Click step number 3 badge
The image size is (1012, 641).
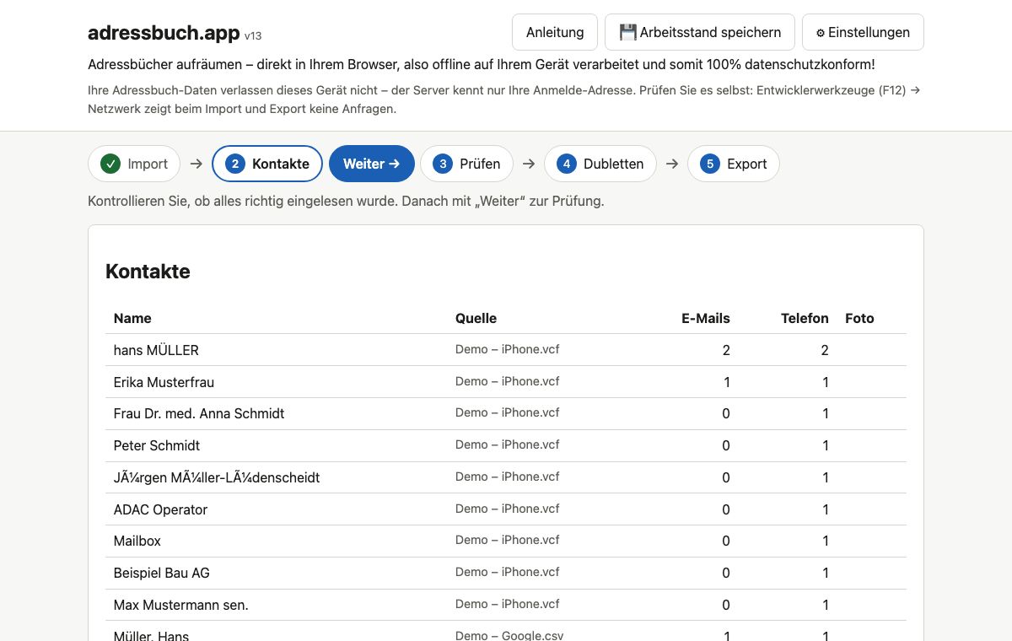[444, 164]
